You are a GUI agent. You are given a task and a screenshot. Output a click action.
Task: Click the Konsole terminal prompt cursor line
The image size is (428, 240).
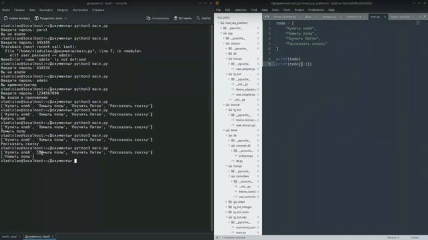(39, 161)
